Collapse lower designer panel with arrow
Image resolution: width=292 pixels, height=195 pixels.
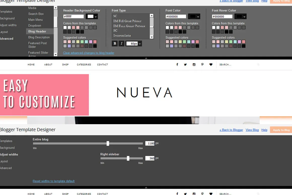(146, 187)
